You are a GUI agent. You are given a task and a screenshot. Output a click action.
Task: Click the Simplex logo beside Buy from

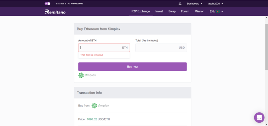100,106
